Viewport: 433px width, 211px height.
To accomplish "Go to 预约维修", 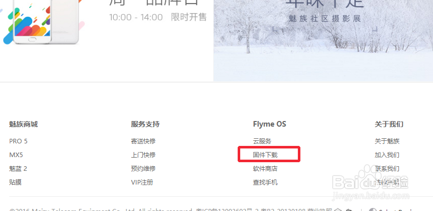I will point(143,169).
